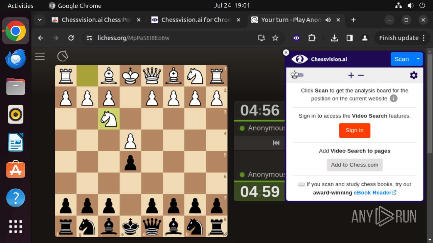Viewport: 433px width, 243px height.
Task: Go back in Chrome
Action: 41,38
